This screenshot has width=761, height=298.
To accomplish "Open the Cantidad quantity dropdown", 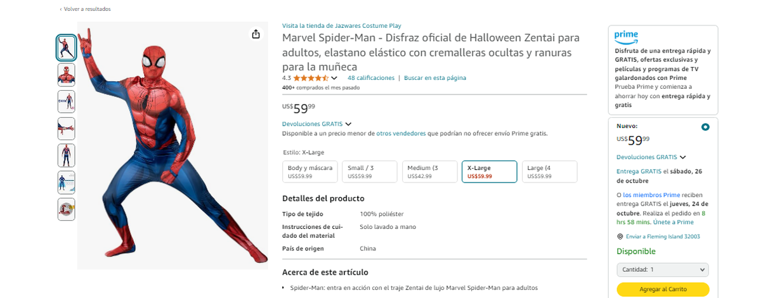I will click(x=663, y=269).
